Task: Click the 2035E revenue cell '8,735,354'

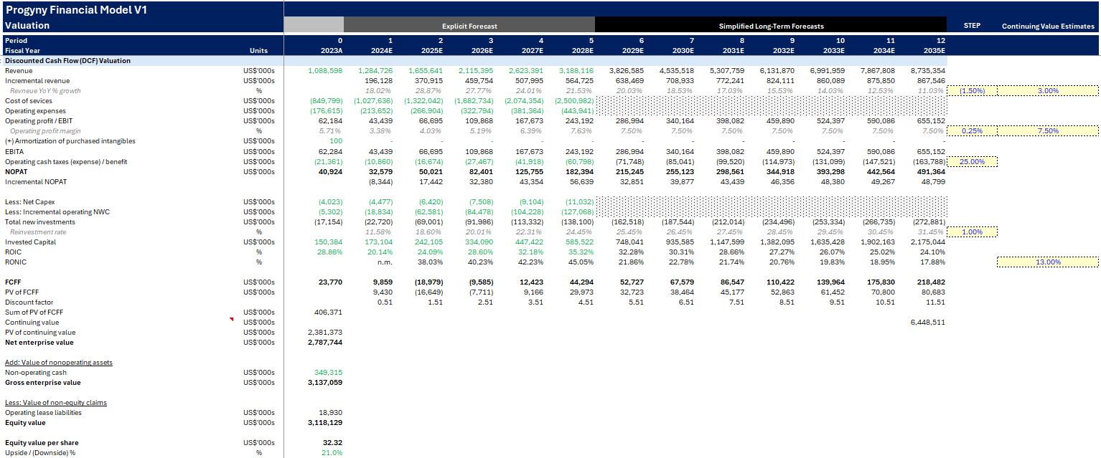Action: 928,71
